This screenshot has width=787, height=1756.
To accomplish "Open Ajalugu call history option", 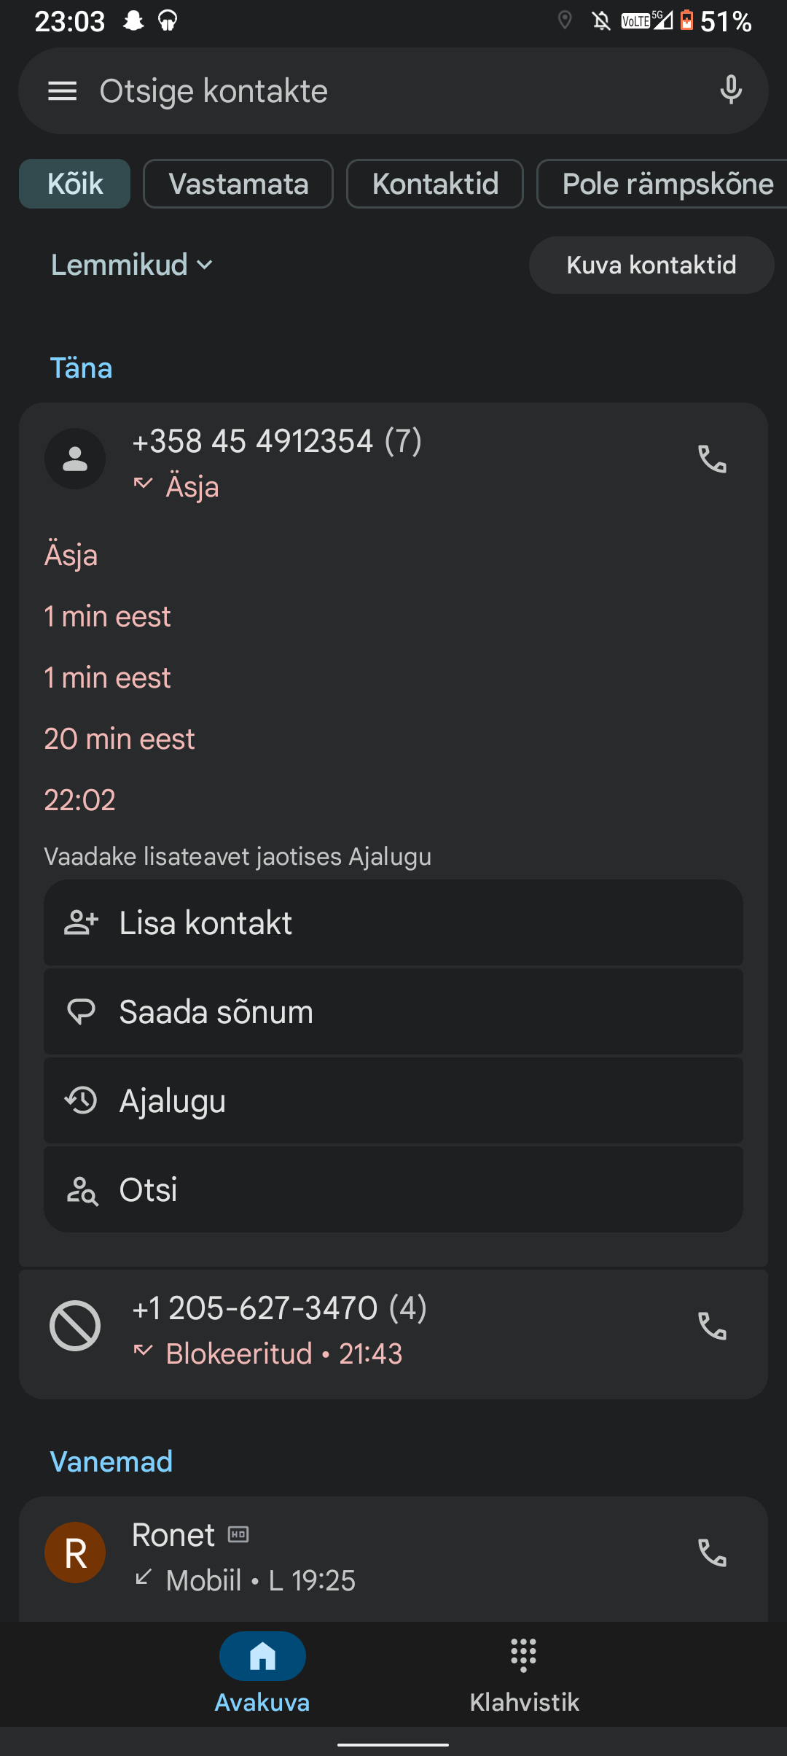I will click(x=393, y=1101).
